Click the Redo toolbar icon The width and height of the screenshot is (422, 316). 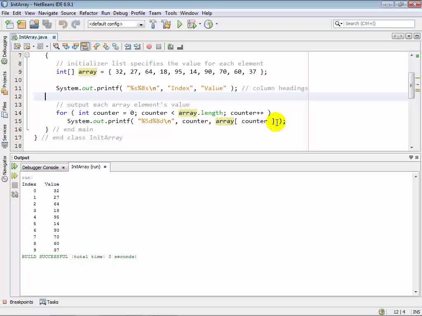pyautogui.click(x=76, y=24)
